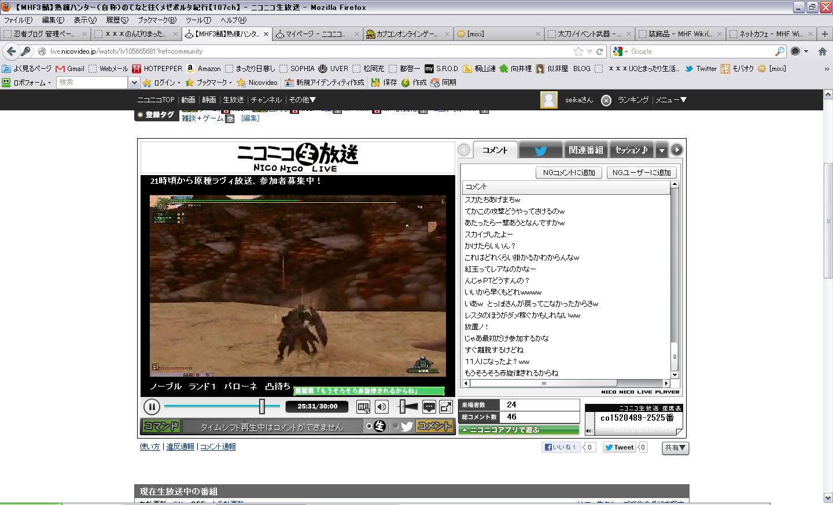Open the Twitter bookmark
The image size is (833, 505).
701,69
